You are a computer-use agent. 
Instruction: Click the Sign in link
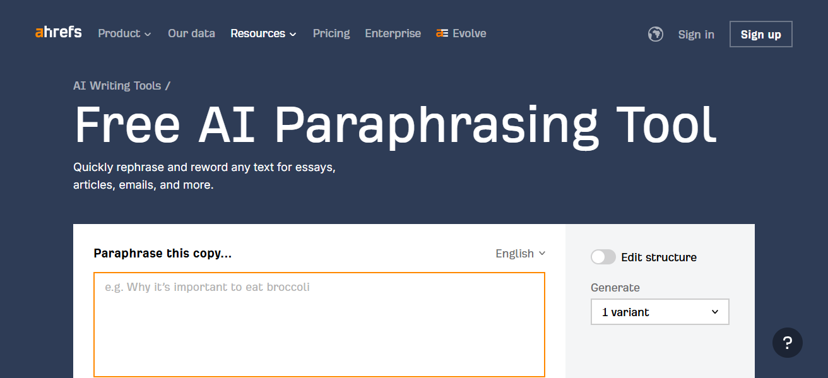(x=696, y=34)
